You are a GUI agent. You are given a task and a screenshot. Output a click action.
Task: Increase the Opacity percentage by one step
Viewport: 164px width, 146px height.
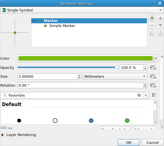coord(145,66)
